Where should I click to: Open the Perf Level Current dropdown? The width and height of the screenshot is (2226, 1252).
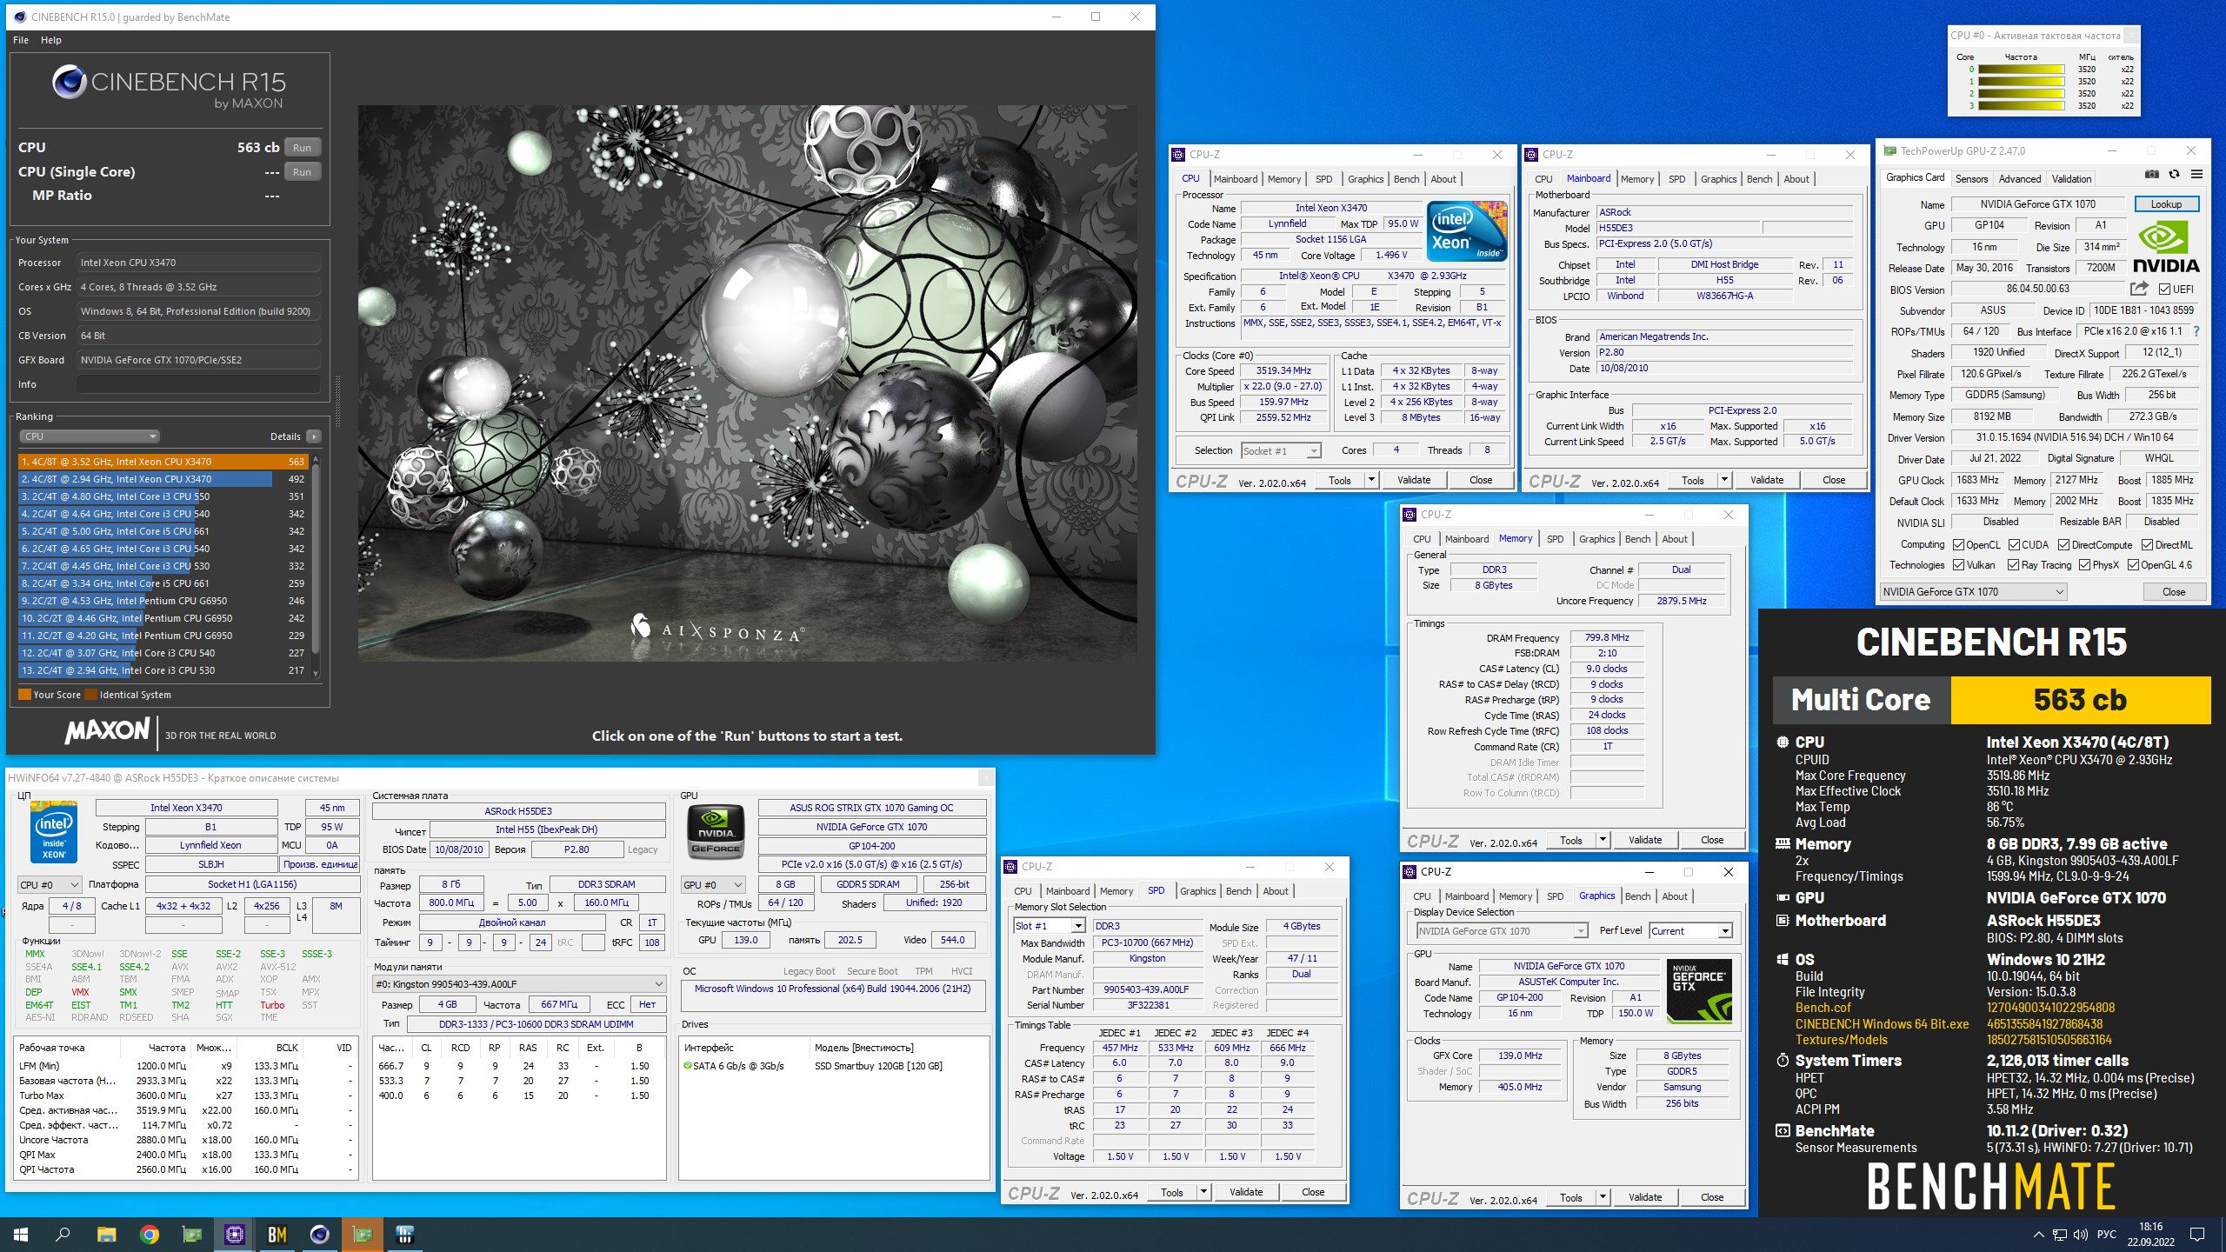pyautogui.click(x=1690, y=931)
